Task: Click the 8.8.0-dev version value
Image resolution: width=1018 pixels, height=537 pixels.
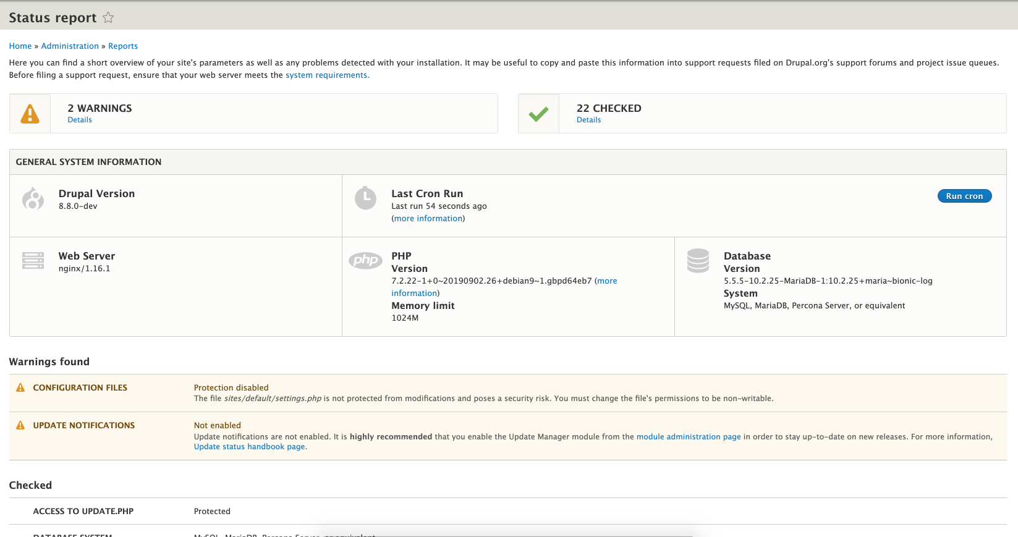Action: click(x=78, y=206)
